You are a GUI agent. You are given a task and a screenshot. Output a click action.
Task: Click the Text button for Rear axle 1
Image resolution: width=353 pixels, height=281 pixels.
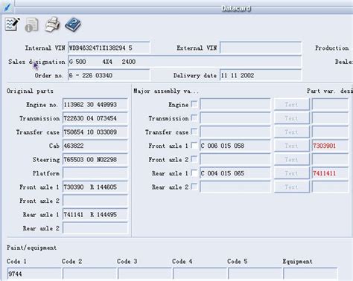[x=292, y=173]
